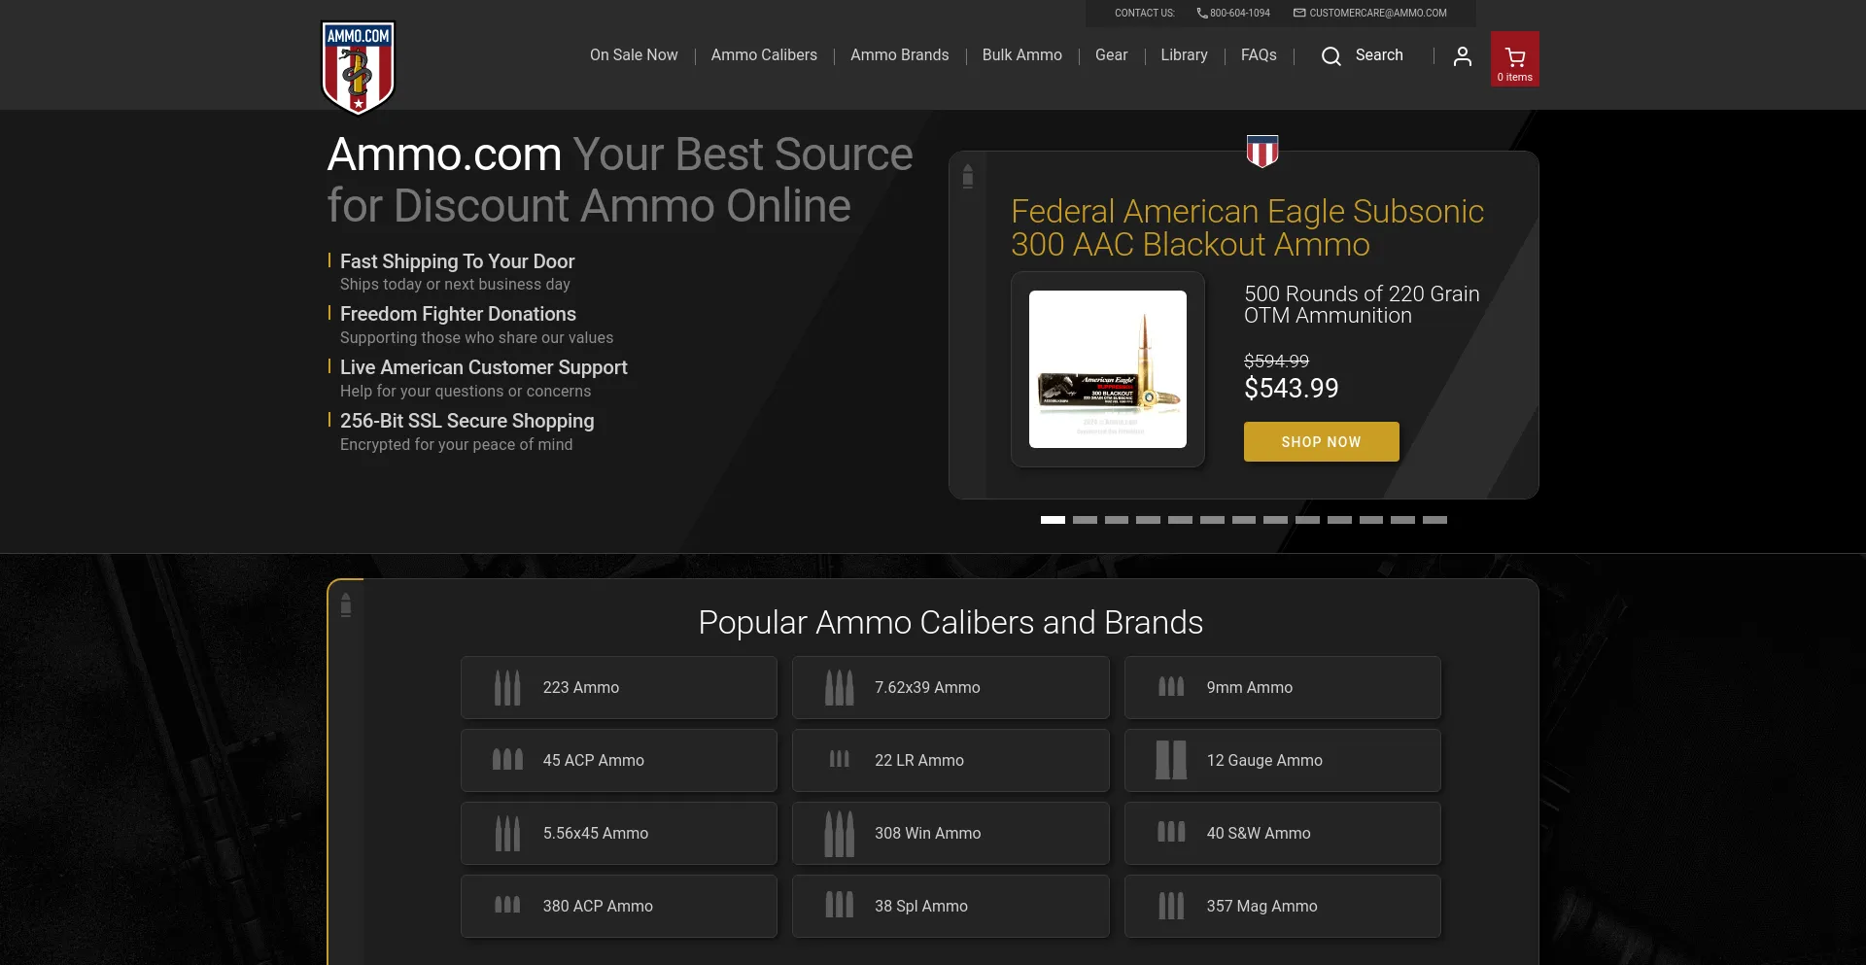
Task: Click the envelope email icon
Action: click(x=1299, y=13)
